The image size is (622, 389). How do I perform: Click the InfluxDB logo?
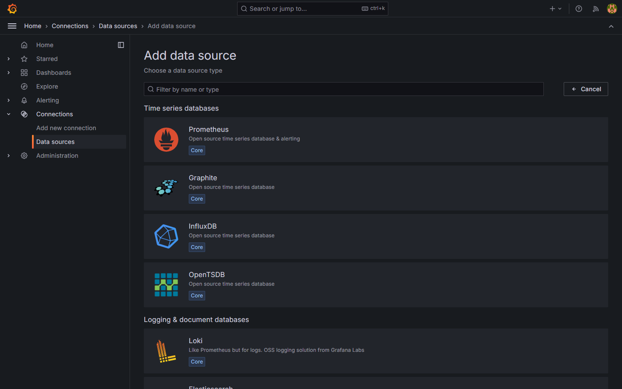pyautogui.click(x=166, y=236)
